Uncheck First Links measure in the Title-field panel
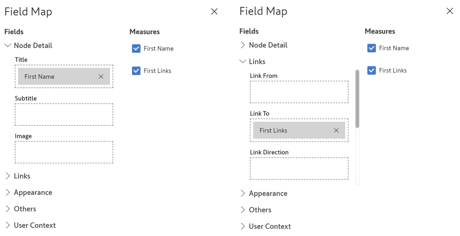 click(136, 71)
